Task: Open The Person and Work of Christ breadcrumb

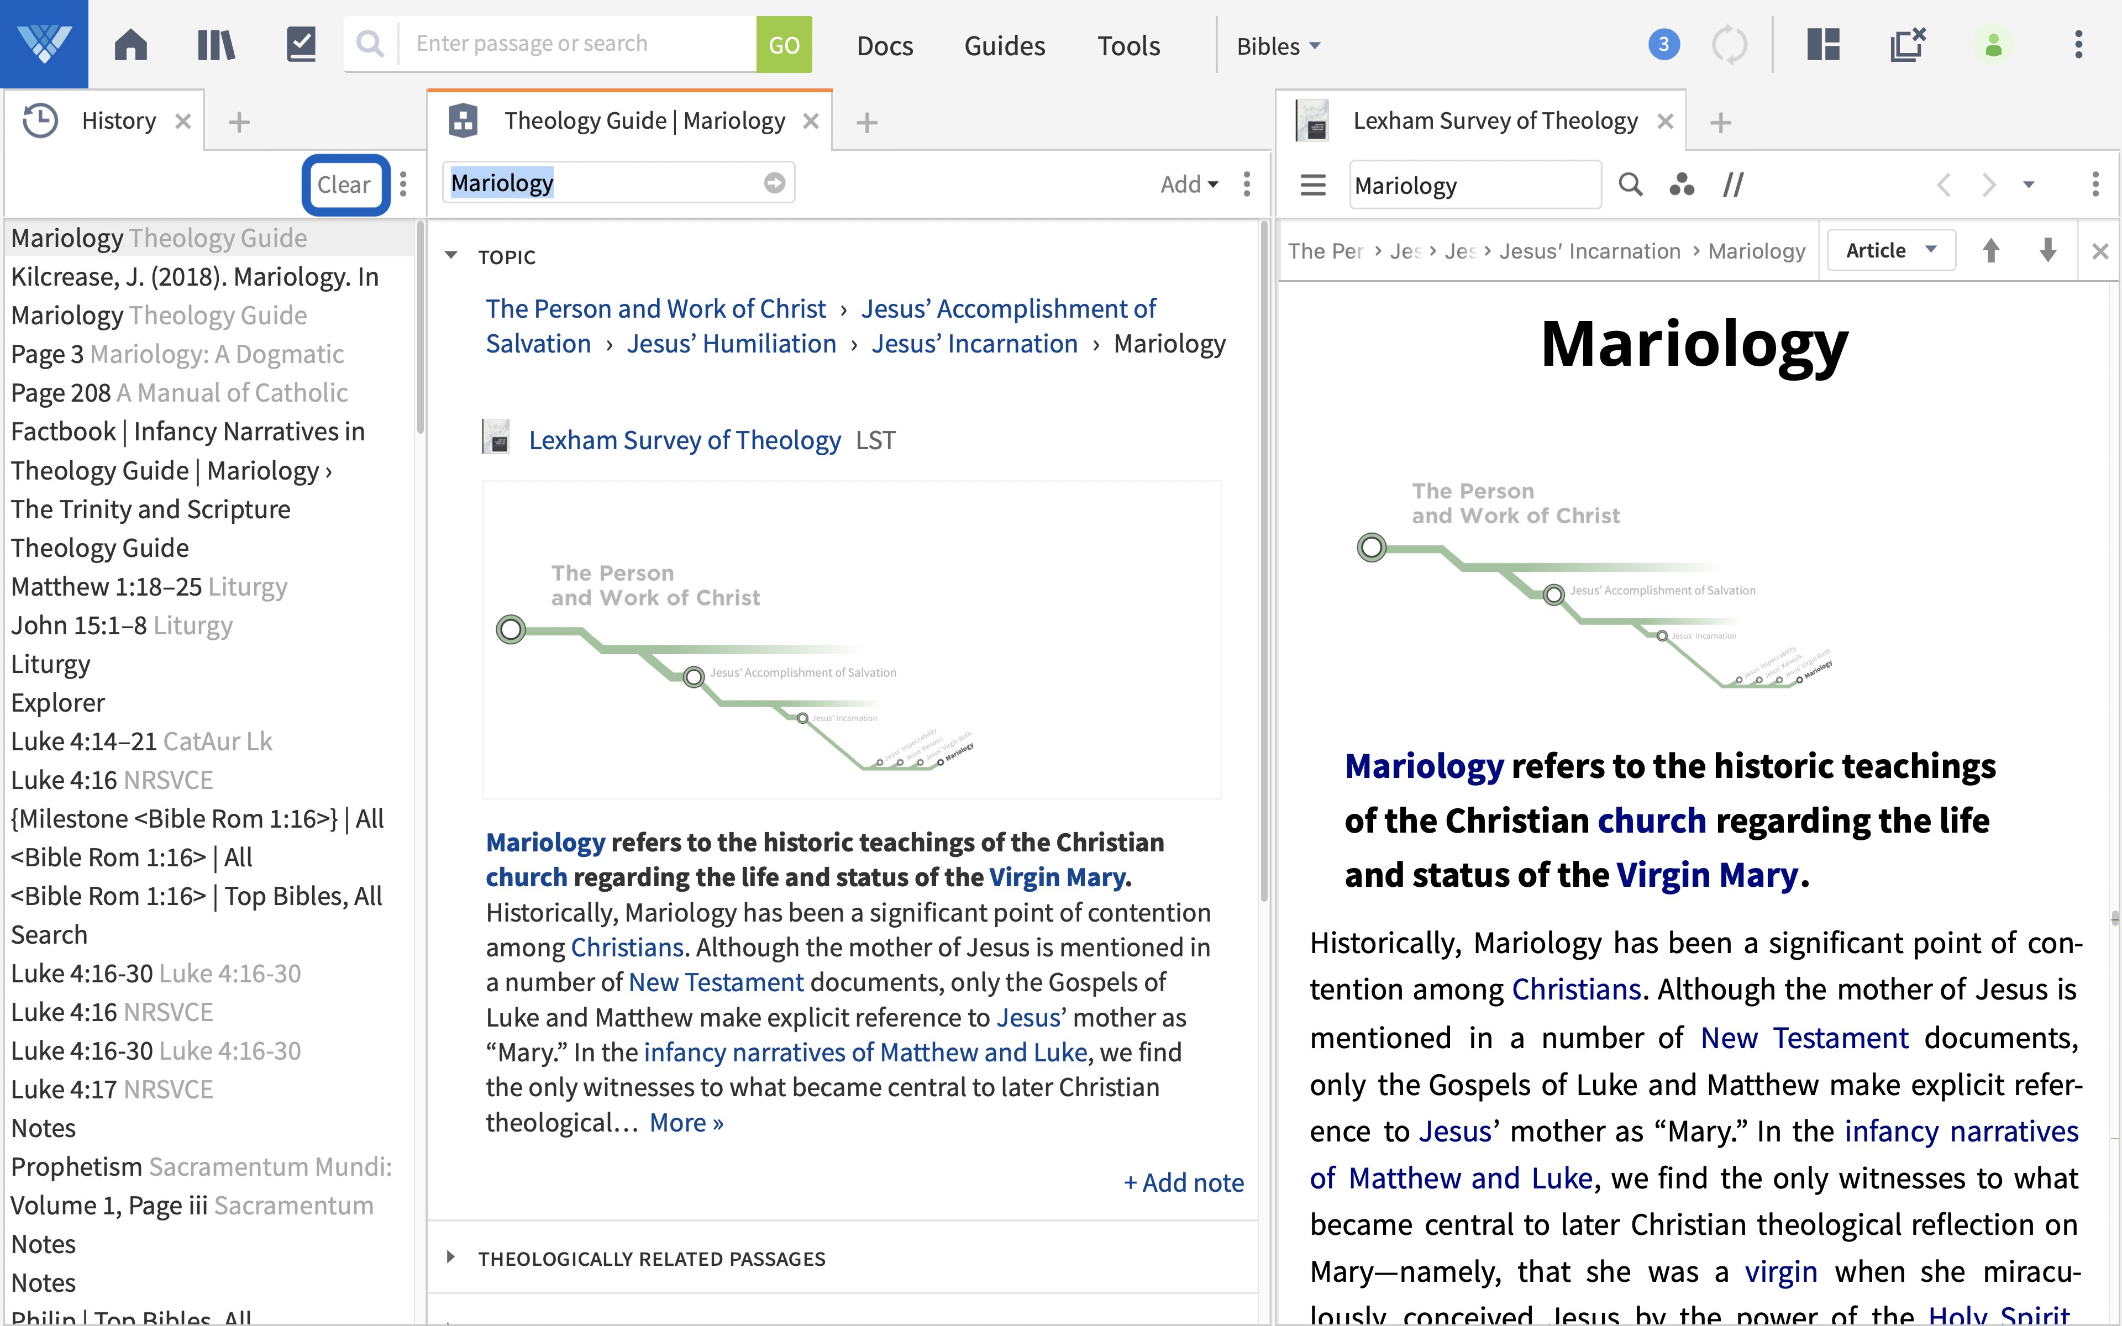Action: pyautogui.click(x=656, y=309)
